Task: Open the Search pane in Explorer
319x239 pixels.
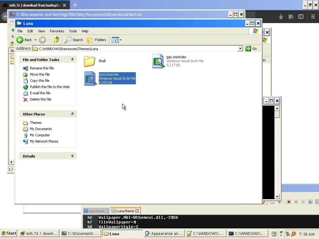Action: tap(74, 40)
